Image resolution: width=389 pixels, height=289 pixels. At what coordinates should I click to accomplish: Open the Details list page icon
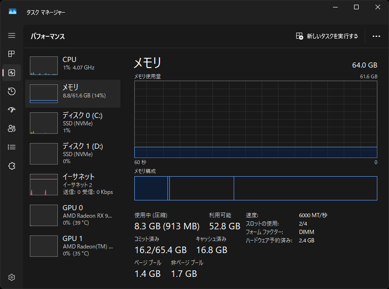pyautogui.click(x=12, y=147)
